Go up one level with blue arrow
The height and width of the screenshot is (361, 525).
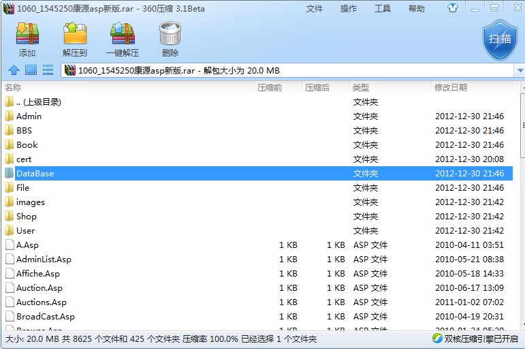(x=14, y=70)
